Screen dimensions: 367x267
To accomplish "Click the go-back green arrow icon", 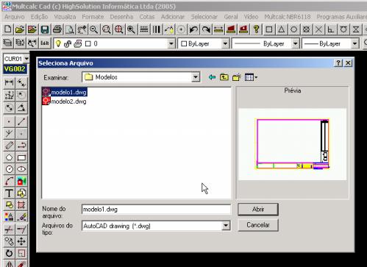I will pyautogui.click(x=212, y=77).
